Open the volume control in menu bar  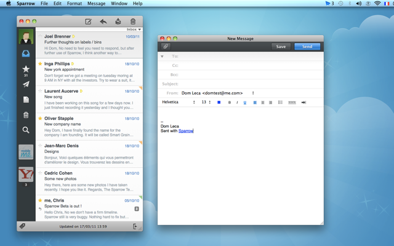(x=359, y=4)
